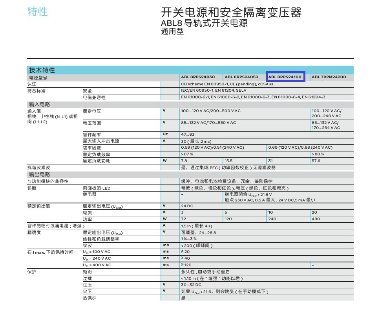The width and height of the screenshot is (389, 321).
Task: Click the '容许频率' label
Action: coord(92,135)
